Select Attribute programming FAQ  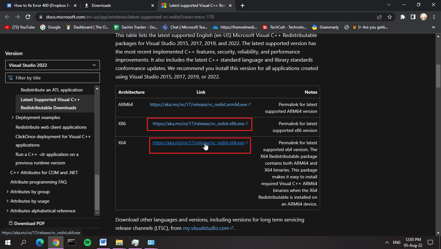(x=39, y=182)
